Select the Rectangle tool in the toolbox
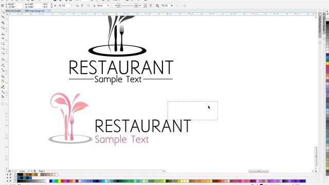The image size is (329, 185). pyautogui.click(x=3, y=43)
